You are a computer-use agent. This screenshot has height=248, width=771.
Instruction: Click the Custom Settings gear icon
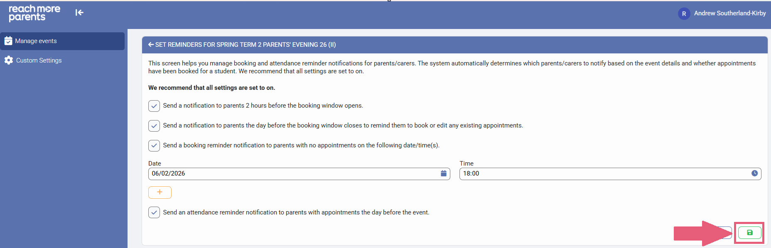pos(9,60)
